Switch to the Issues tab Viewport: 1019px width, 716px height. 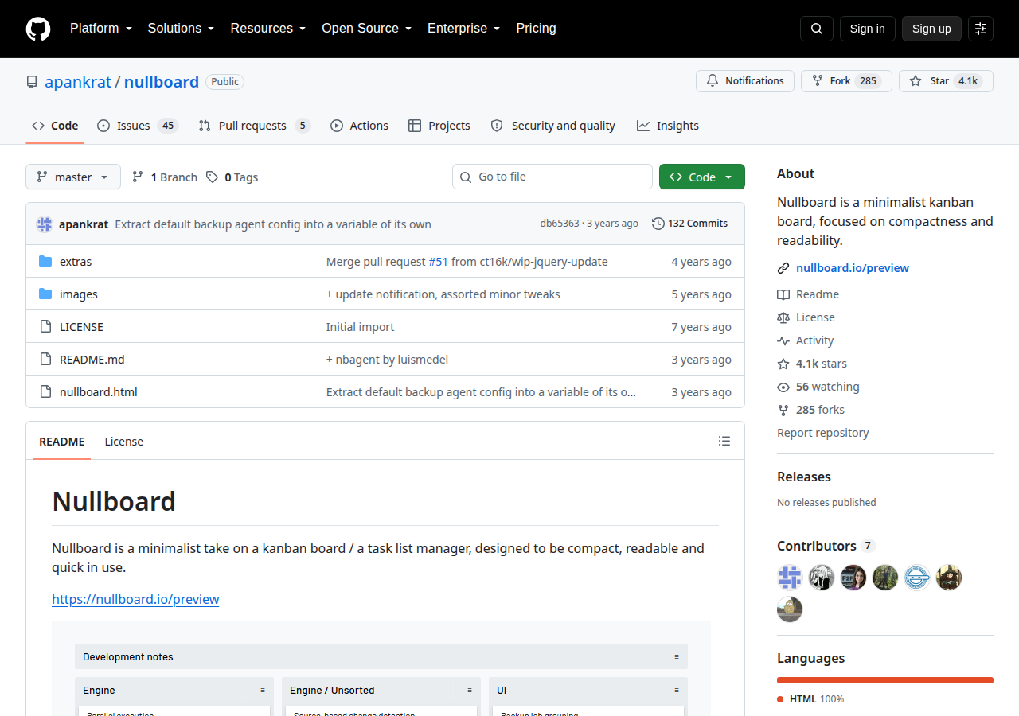[138, 126]
